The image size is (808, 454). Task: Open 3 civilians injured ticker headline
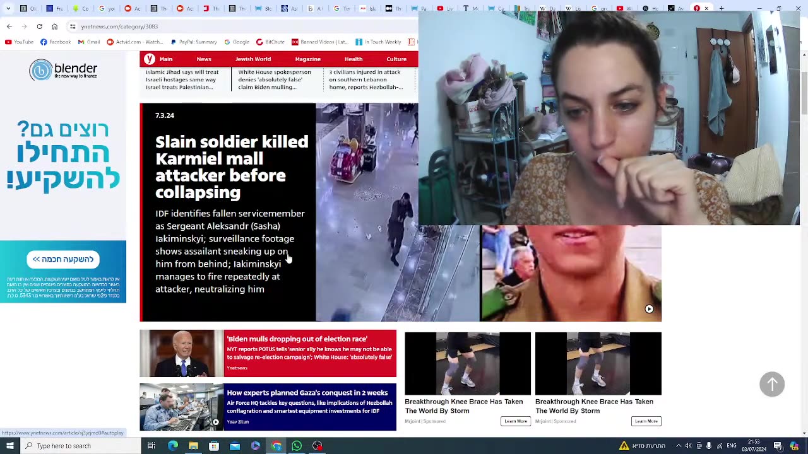[367, 79]
